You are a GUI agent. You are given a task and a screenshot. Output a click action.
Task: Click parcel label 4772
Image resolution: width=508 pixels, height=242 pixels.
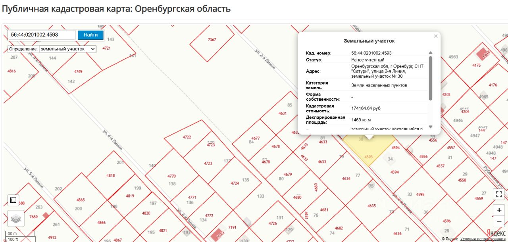tap(209, 215)
